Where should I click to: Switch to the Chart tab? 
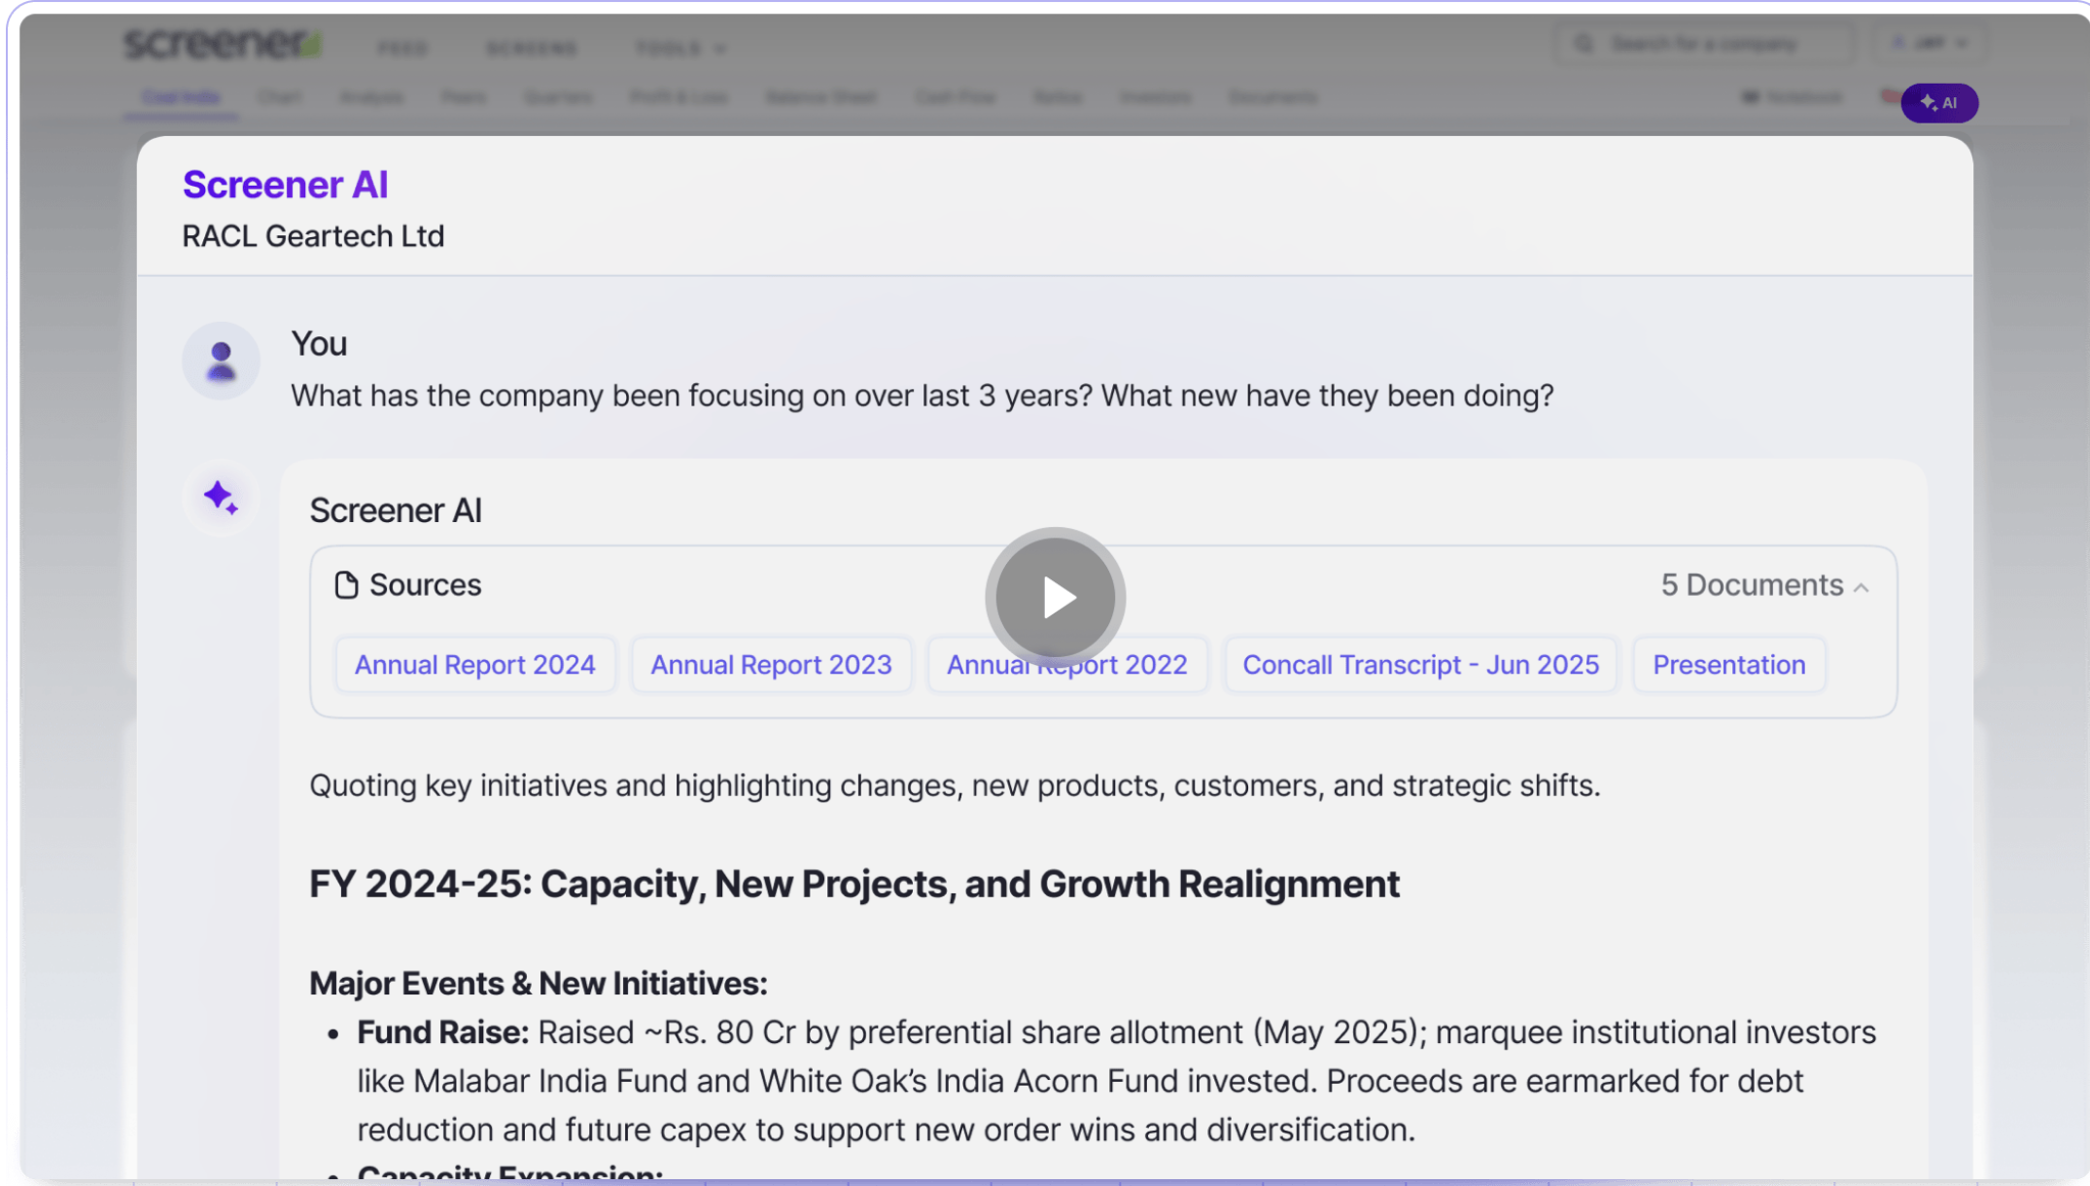coord(279,97)
